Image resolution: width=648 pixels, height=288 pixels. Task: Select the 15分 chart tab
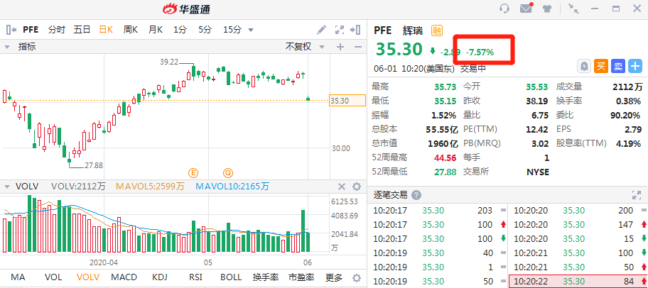pos(232,30)
